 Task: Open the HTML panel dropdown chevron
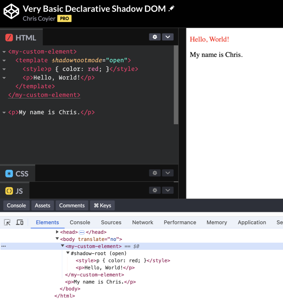click(x=168, y=37)
